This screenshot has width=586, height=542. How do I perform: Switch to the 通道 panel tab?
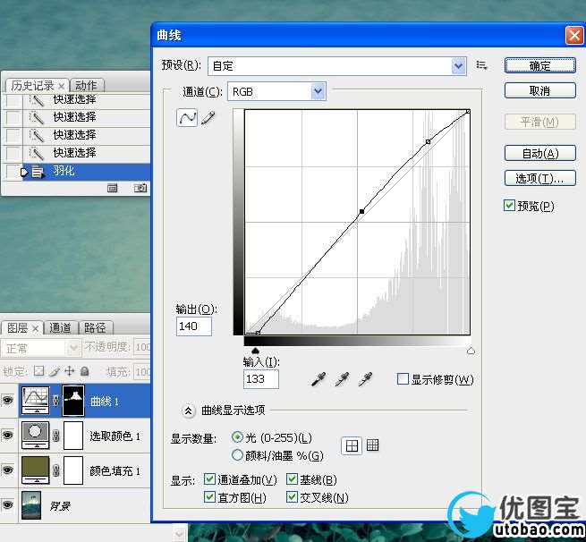pos(60,328)
